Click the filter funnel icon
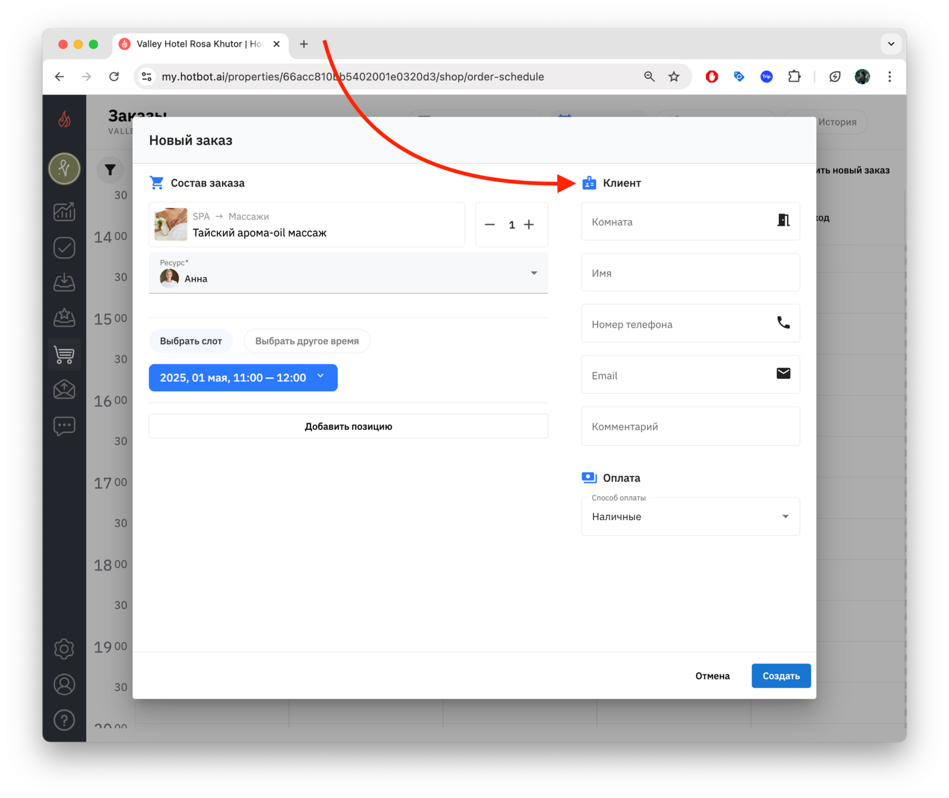Viewport: 949px width, 798px height. [x=110, y=169]
